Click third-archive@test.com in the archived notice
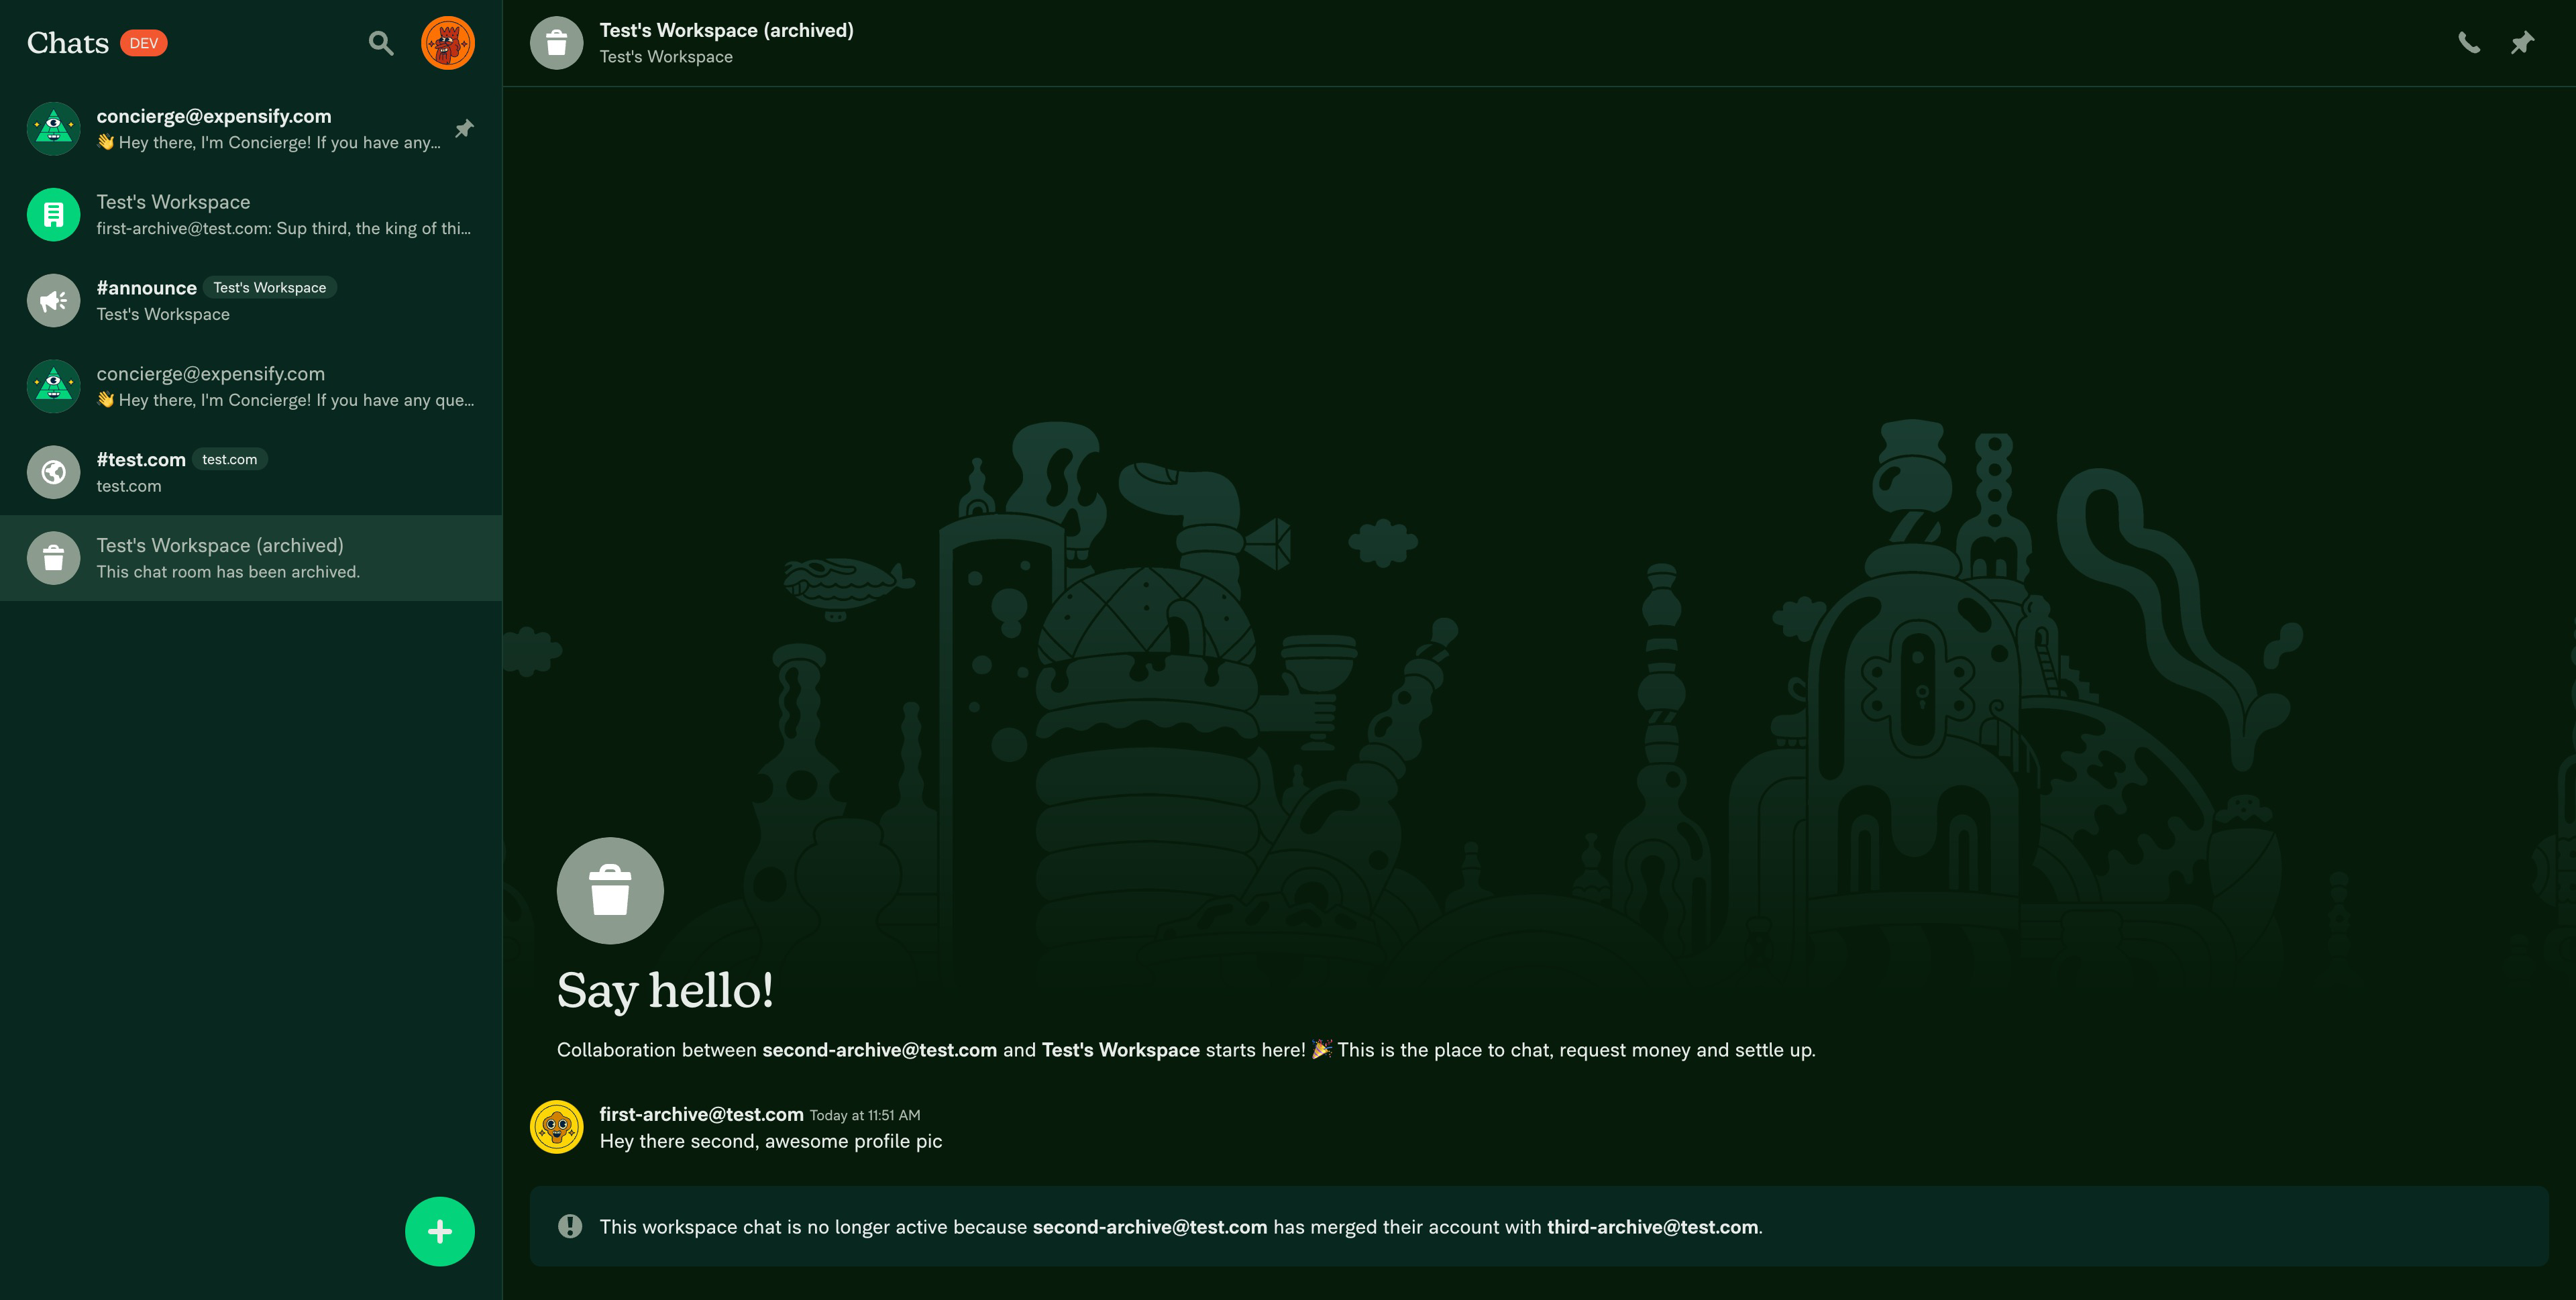The width and height of the screenshot is (2576, 1300). point(1653,1227)
